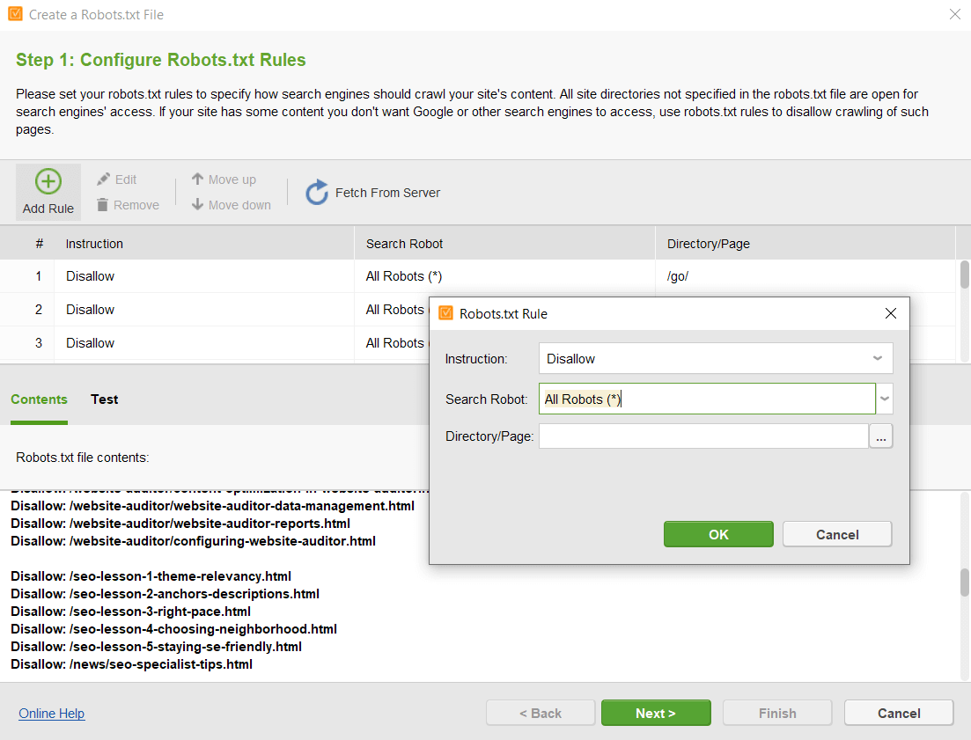Screen dimensions: 971x740
Task: Click the Add Rule plus icon
Action: (x=48, y=181)
